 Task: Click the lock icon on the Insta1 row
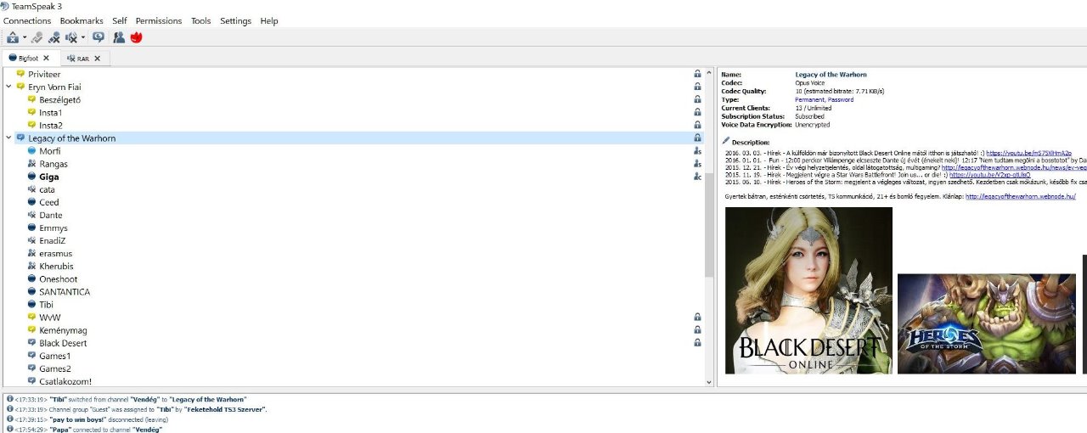pos(697,112)
